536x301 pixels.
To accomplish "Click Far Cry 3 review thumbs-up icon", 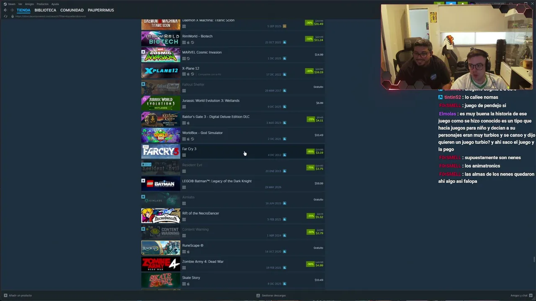I will [x=284, y=155].
